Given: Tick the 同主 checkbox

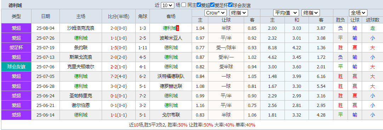Looking at the screenshot, I should [x=184, y=5].
